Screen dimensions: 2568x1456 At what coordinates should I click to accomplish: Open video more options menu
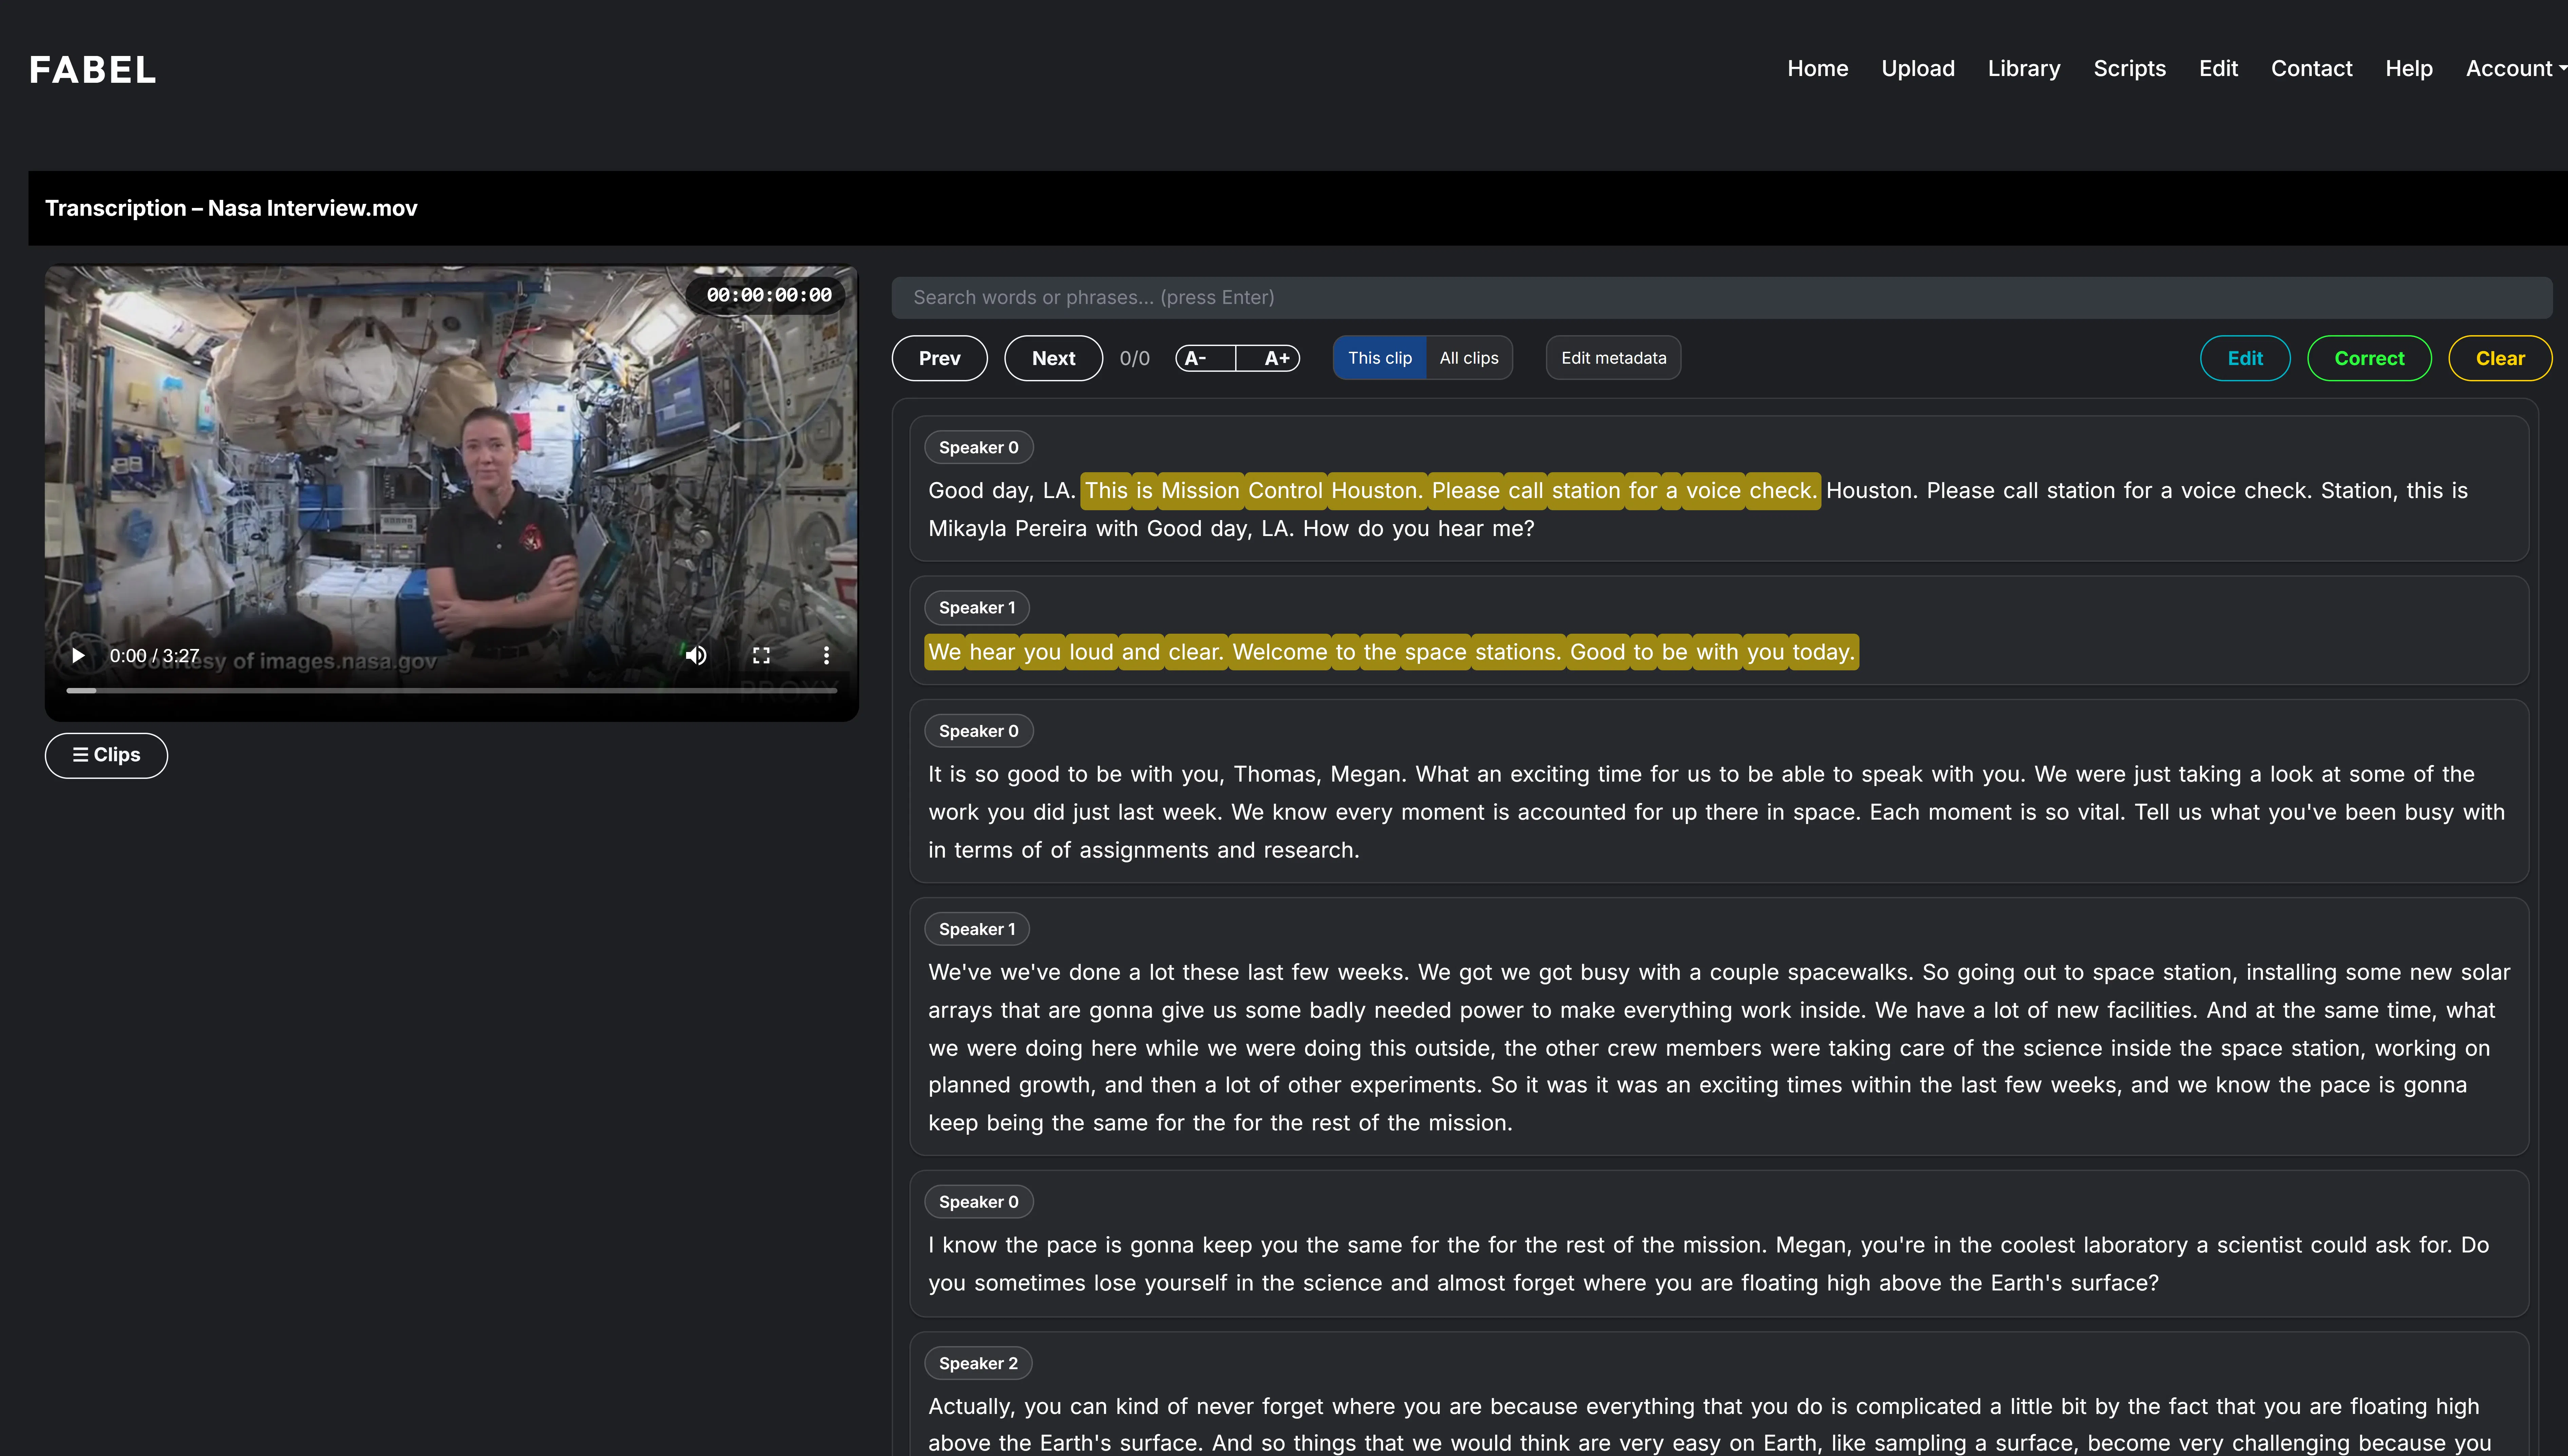click(826, 656)
